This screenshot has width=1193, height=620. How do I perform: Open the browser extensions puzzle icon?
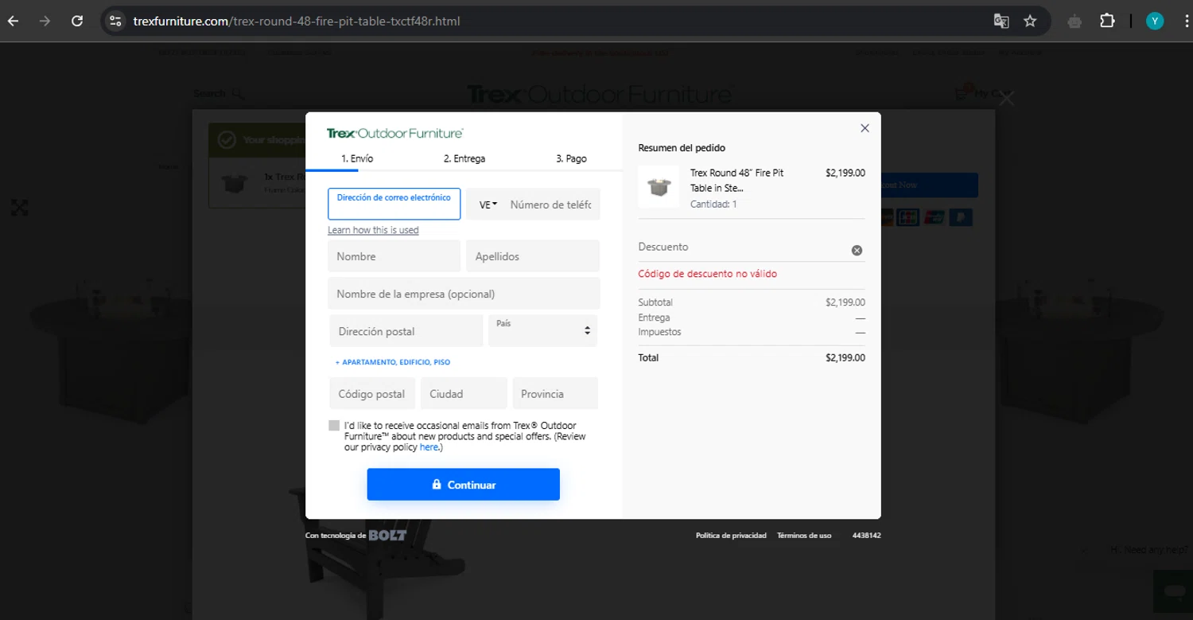[1107, 21]
